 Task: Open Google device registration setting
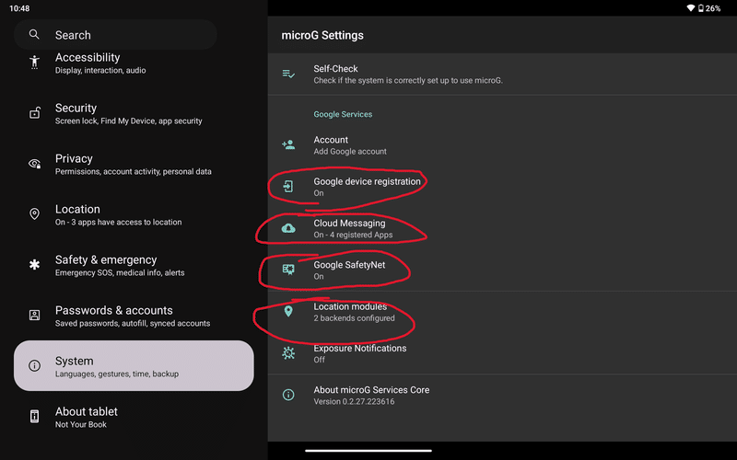(x=502, y=187)
